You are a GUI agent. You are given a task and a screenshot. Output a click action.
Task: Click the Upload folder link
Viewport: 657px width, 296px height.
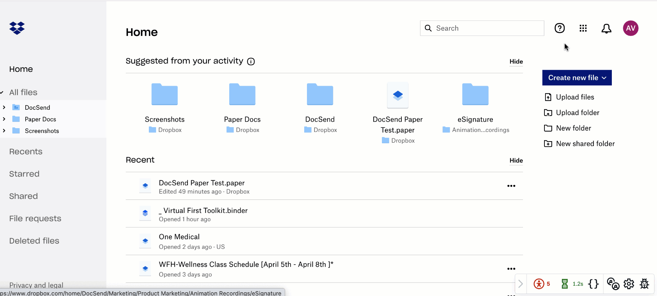(578, 113)
